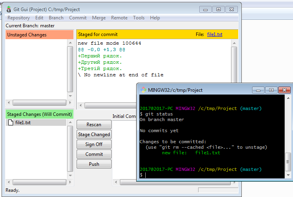Click the file icon beside staged file1.txt
The width and height of the screenshot is (293, 197).
[x=10, y=123]
